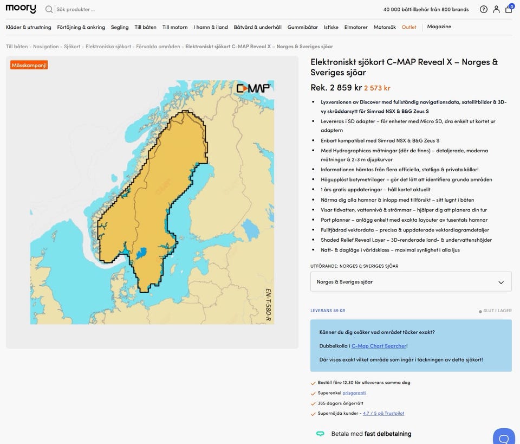Open the help question mark icon

coord(484,9)
